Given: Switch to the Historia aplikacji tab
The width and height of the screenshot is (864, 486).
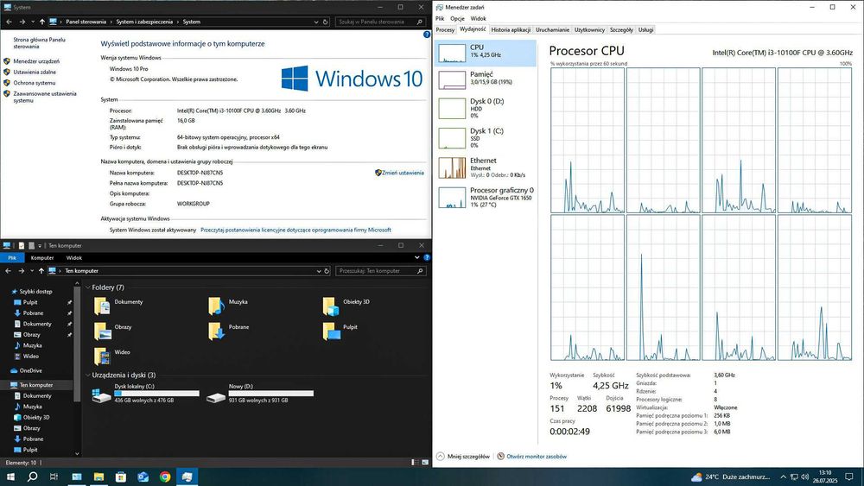Looking at the screenshot, I should coord(511,29).
